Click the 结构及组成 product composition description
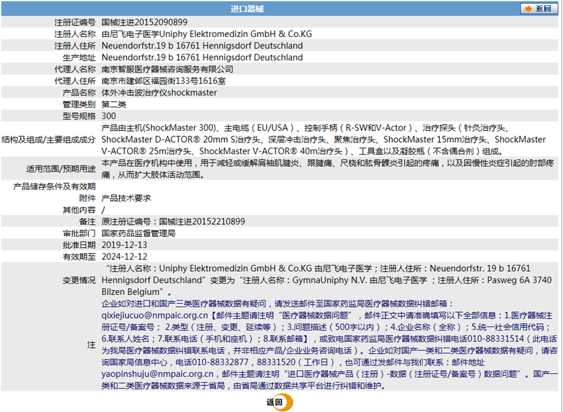 323,140
